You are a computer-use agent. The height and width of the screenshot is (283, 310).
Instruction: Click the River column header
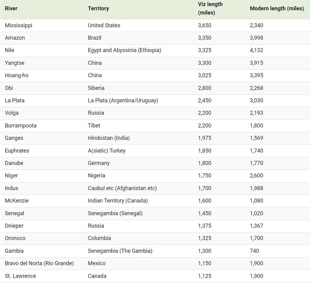[11, 9]
